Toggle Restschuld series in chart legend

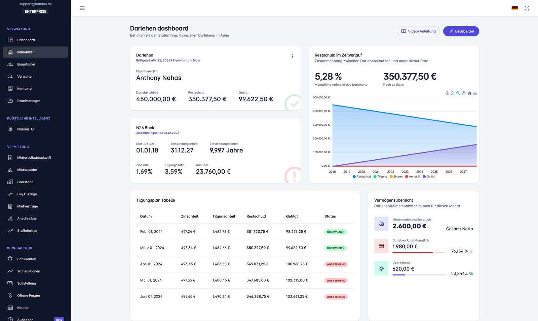[x=362, y=176]
